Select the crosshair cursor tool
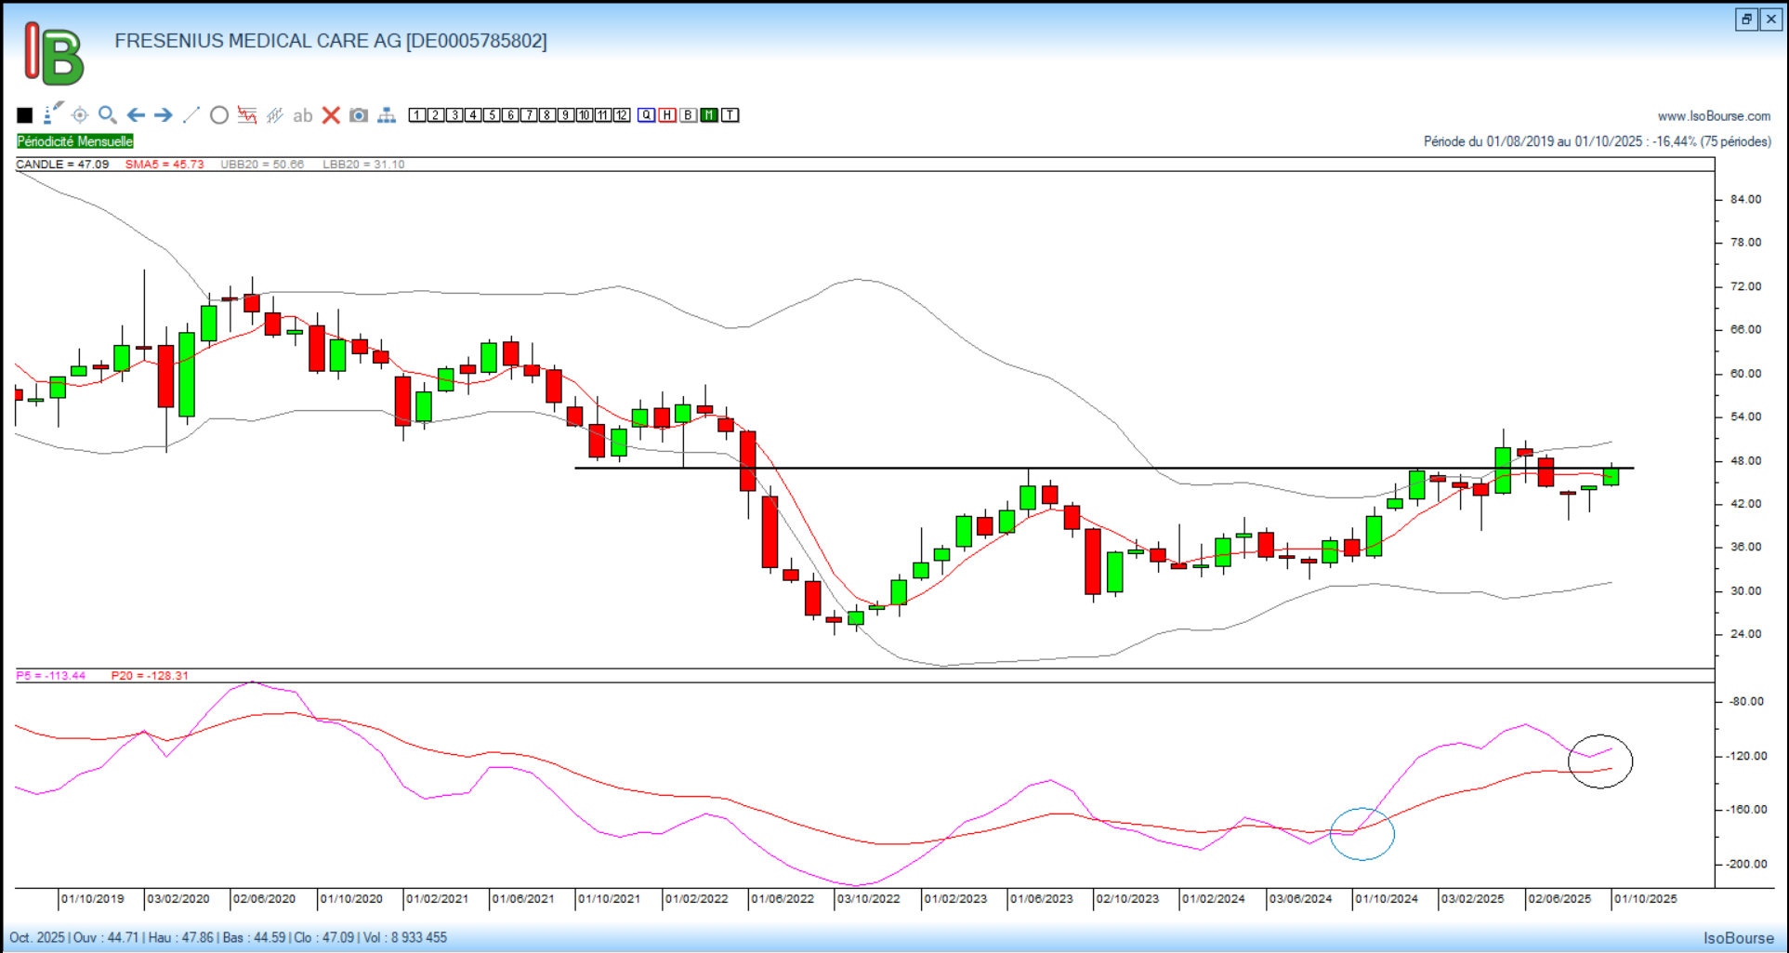This screenshot has height=953, width=1789. 80,115
